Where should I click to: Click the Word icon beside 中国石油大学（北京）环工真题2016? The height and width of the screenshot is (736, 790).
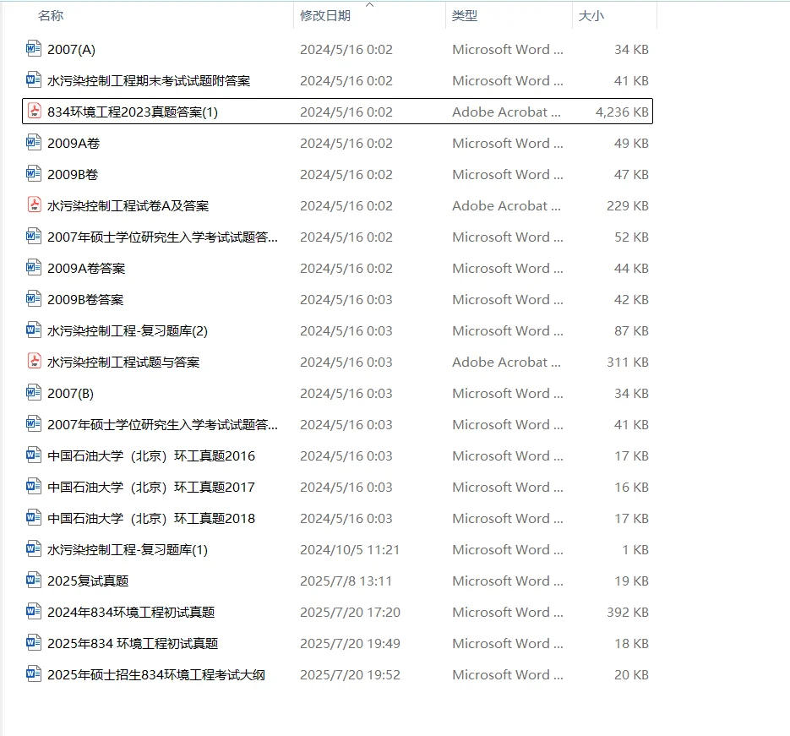[32, 455]
